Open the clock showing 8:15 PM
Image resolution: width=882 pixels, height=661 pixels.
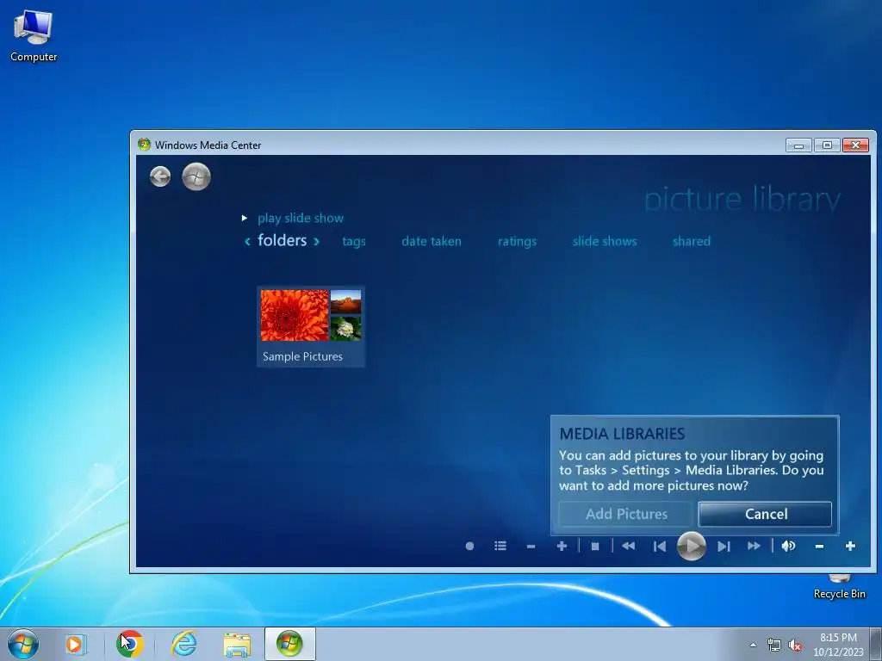pos(838,645)
